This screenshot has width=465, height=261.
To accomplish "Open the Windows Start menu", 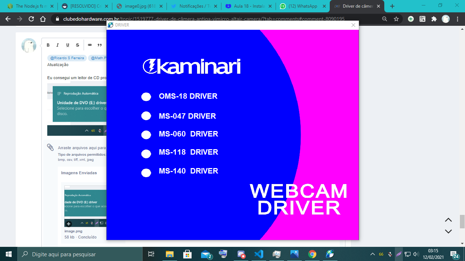I will (8, 254).
